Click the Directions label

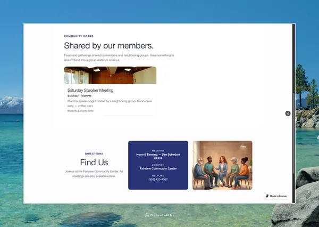(x=94, y=153)
